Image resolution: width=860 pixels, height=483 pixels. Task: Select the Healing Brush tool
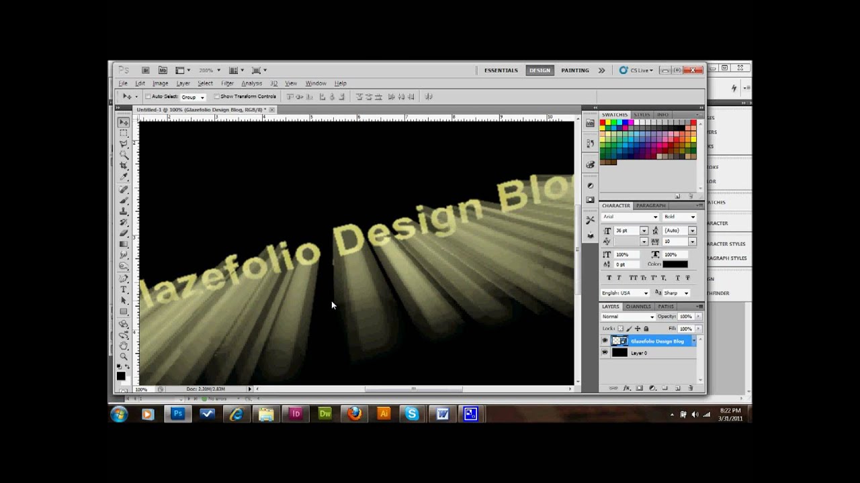click(x=124, y=190)
